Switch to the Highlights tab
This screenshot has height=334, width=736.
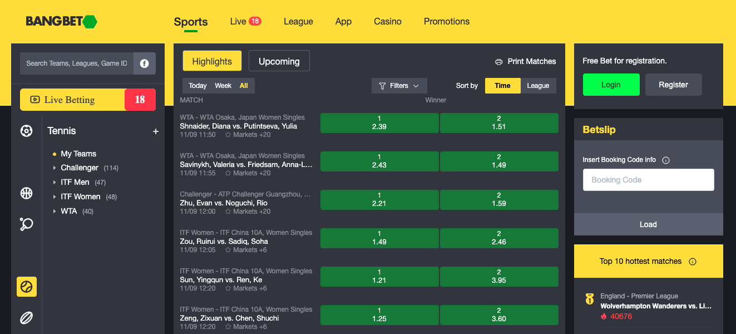pyautogui.click(x=212, y=61)
